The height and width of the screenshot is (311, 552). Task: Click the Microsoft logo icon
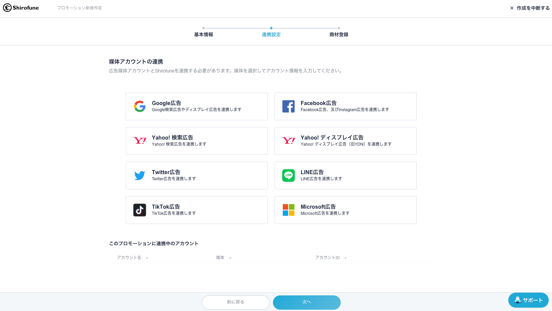point(289,210)
